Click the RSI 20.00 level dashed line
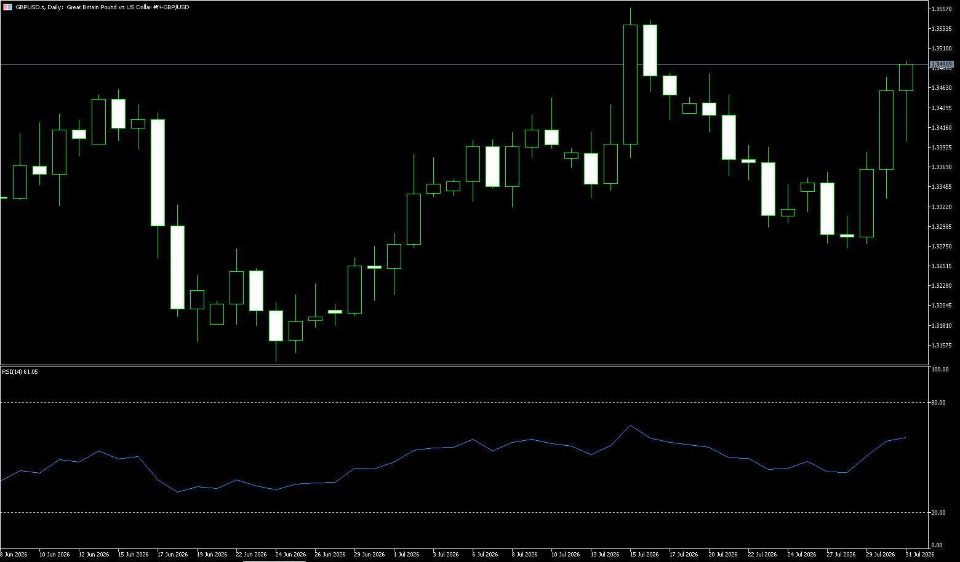960x562 pixels. 464,512
